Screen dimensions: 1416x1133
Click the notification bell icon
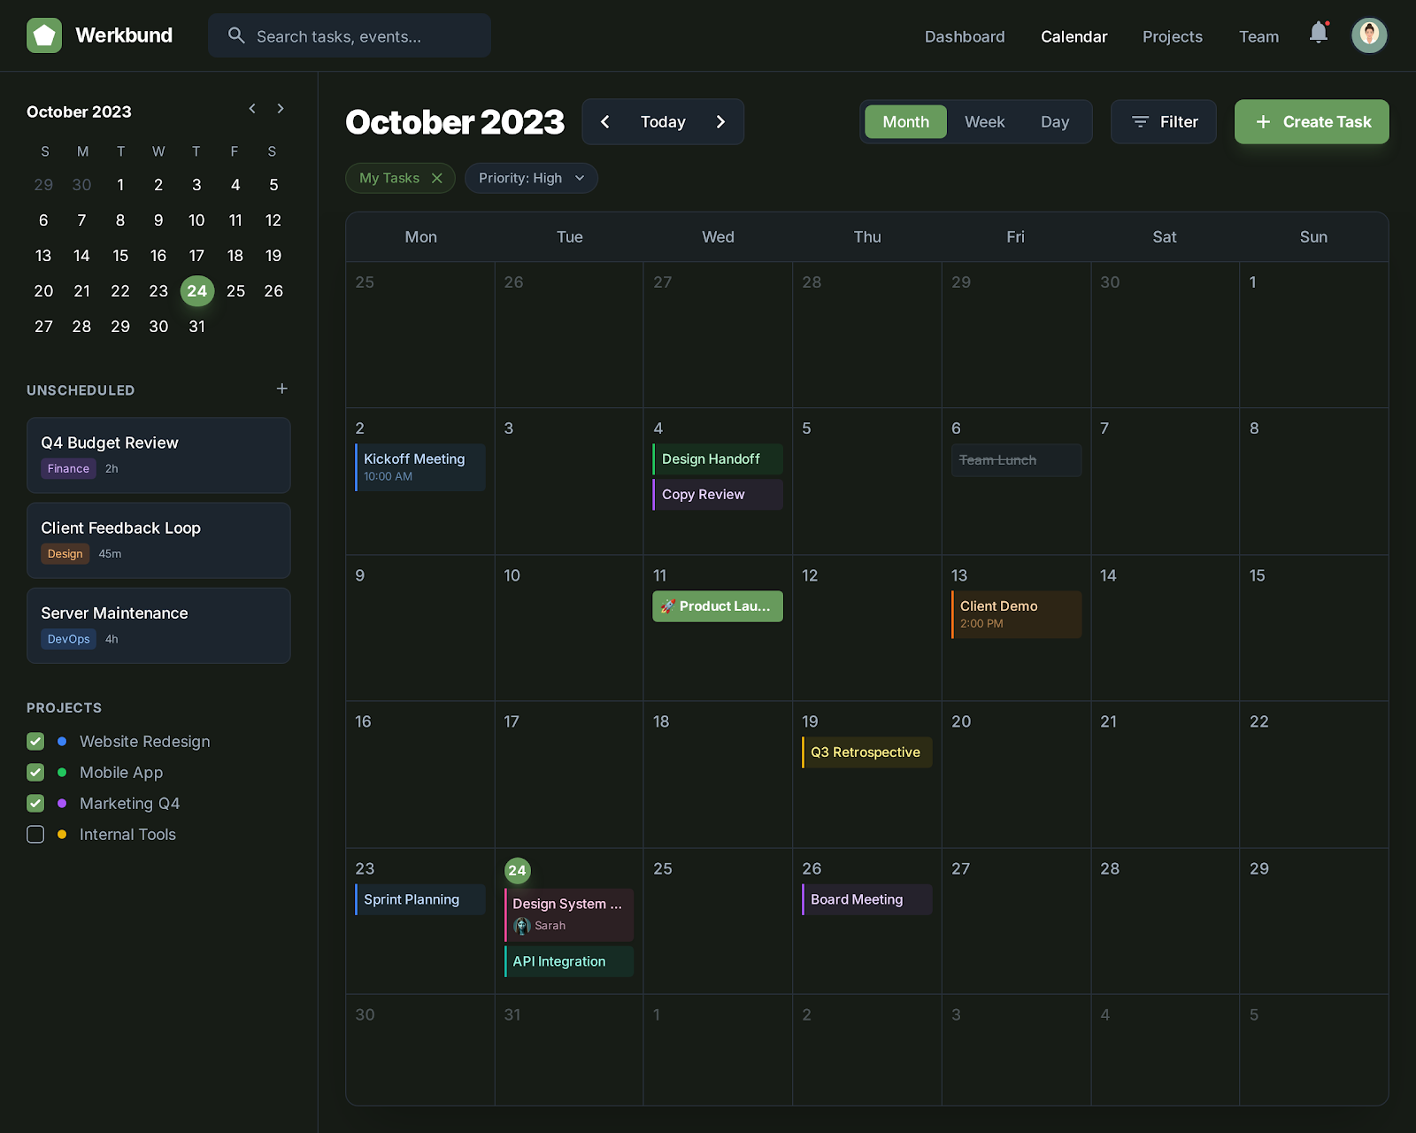pyautogui.click(x=1318, y=34)
